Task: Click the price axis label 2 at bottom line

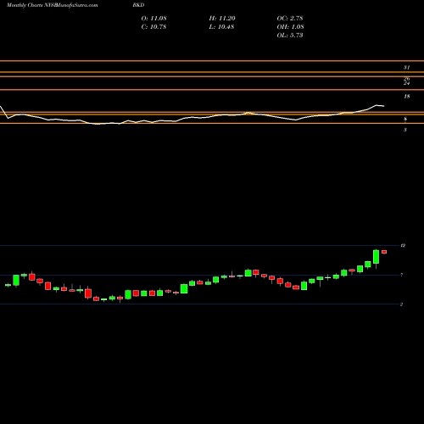Action: click(x=401, y=304)
